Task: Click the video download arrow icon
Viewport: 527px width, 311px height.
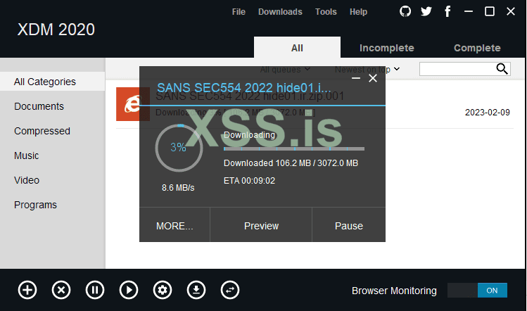Action: click(x=196, y=290)
